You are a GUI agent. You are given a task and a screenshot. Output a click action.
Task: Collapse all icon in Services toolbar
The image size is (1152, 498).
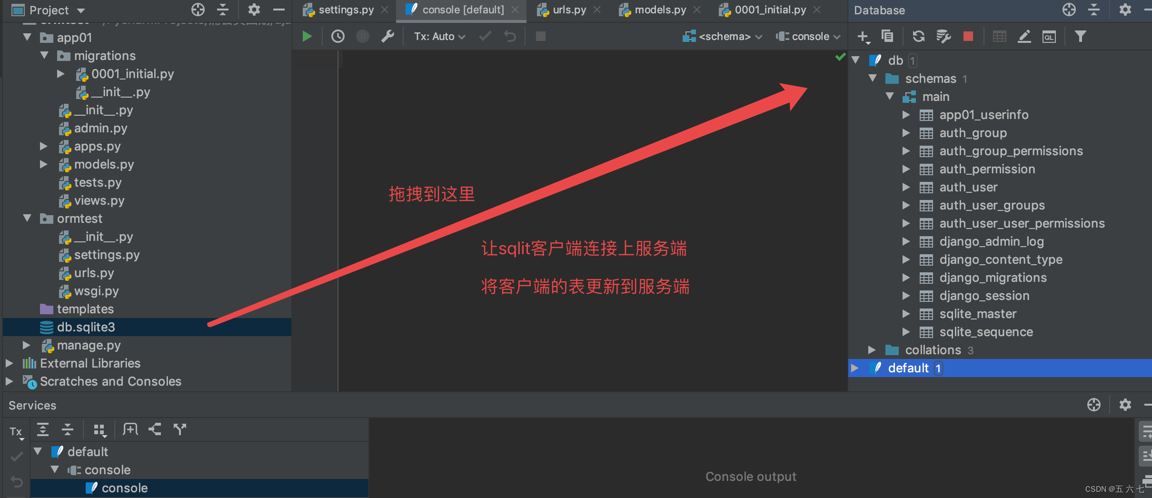point(68,429)
